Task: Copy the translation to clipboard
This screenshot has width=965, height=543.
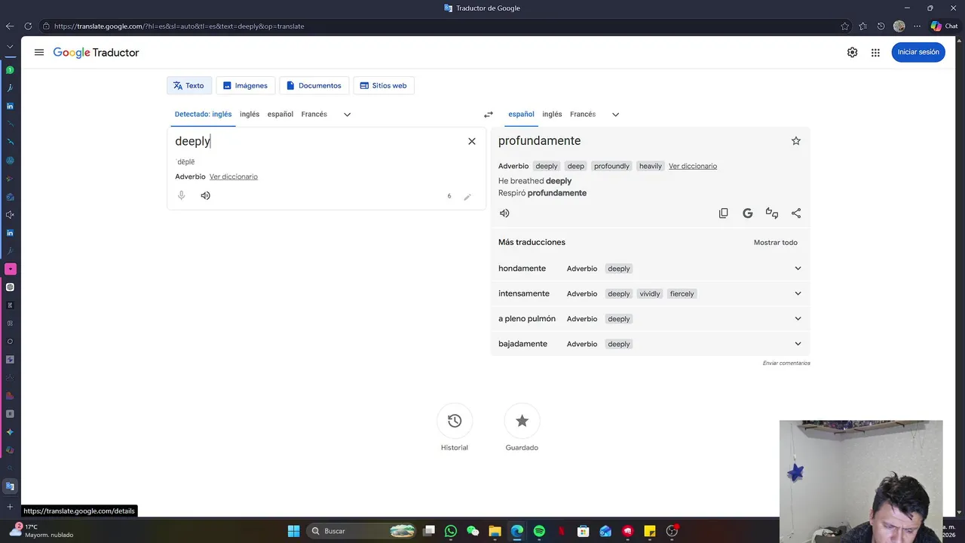Action: click(x=724, y=213)
